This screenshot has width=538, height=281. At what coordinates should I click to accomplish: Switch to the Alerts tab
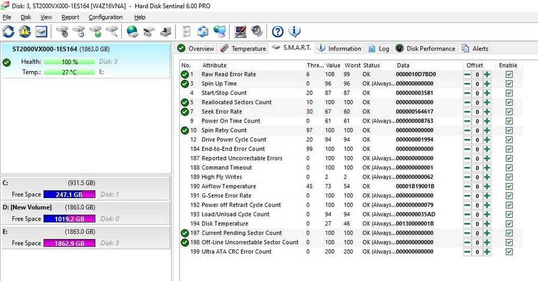[x=475, y=48]
